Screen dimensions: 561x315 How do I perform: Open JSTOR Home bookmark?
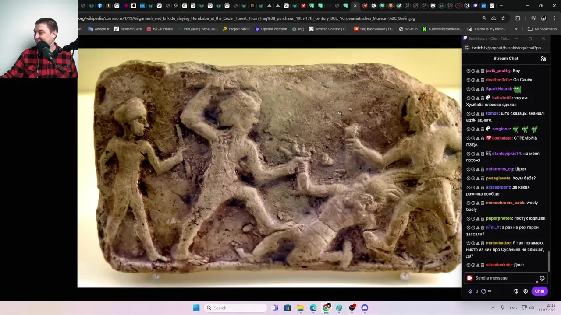pyautogui.click(x=160, y=29)
